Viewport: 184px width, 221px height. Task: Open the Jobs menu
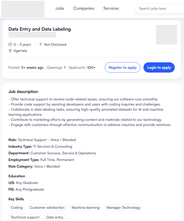(60, 8)
